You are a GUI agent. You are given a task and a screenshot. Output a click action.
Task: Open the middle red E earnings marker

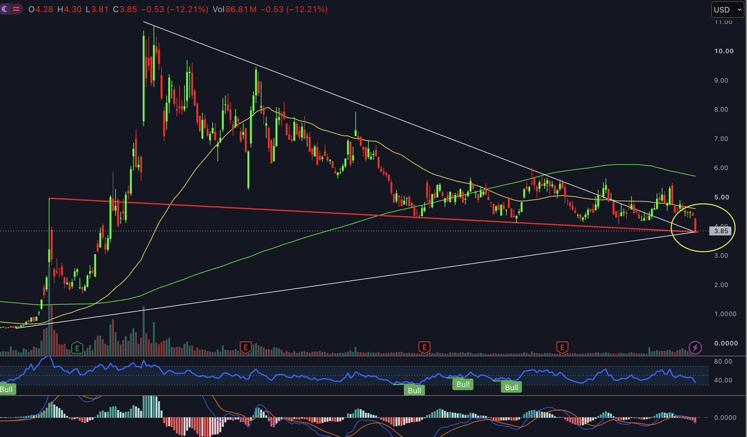click(425, 347)
